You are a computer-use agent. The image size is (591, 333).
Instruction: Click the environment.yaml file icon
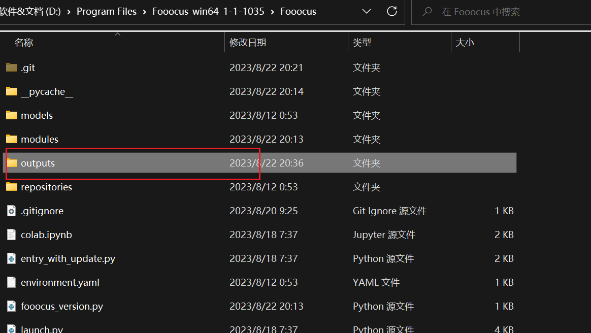(x=12, y=283)
